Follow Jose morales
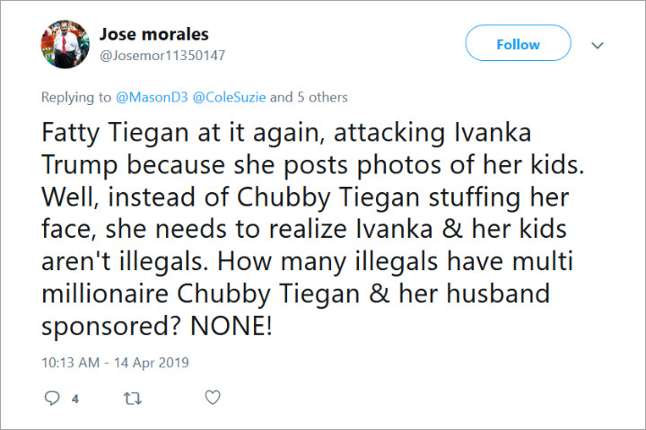 click(x=518, y=43)
